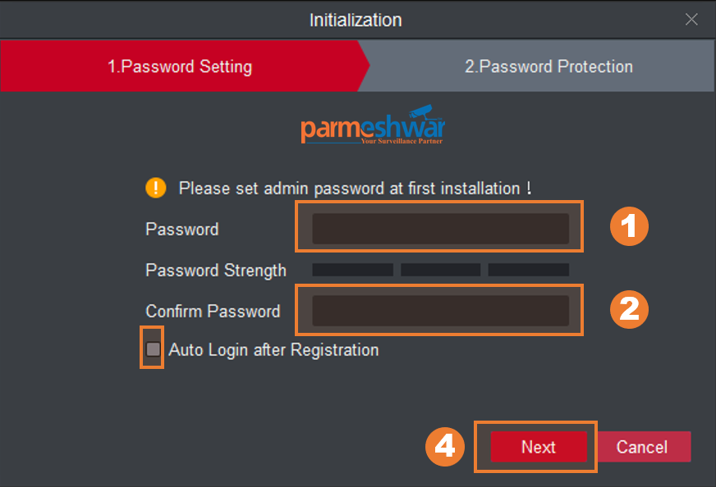Screen dimensions: 716x487
Task: Click the middle password strength bar segment
Action: (440, 270)
